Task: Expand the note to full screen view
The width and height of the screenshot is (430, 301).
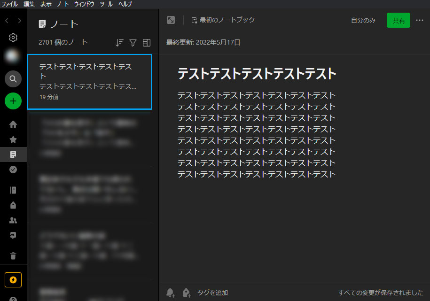Action: 170,20
